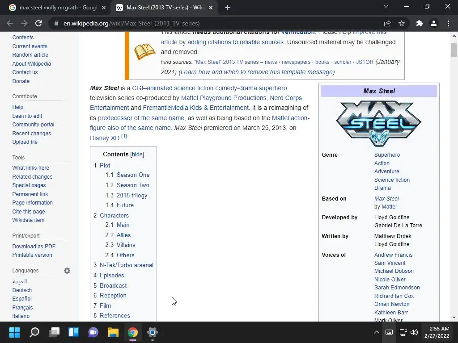View site security lock information

56,23
